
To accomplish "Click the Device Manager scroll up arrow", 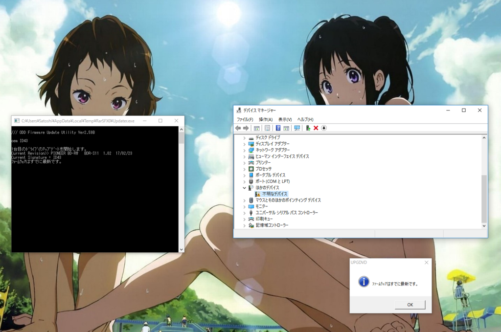I will tap(484, 138).
